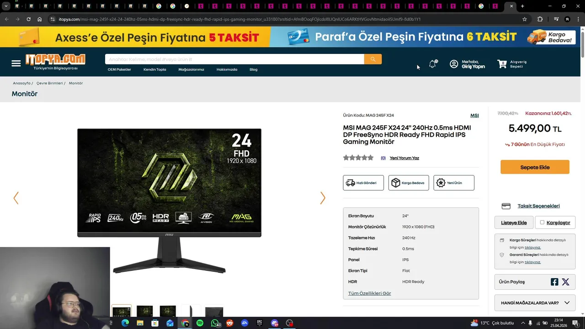Bookmark this page with star icon
The width and height of the screenshot is (585, 329).
(x=525, y=19)
